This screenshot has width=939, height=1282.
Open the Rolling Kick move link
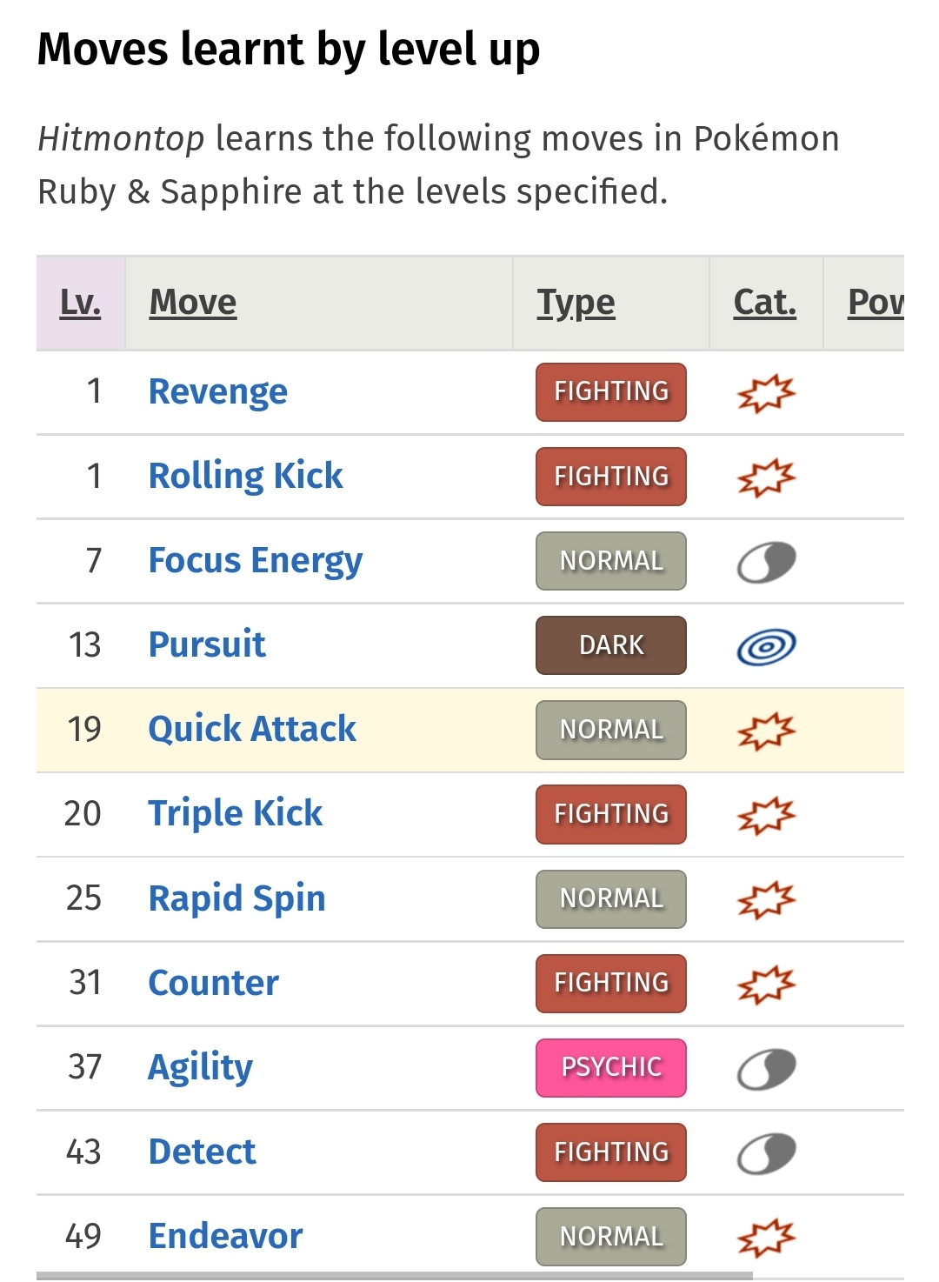click(246, 476)
